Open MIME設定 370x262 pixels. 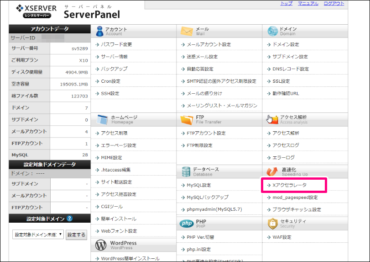coord(111,158)
